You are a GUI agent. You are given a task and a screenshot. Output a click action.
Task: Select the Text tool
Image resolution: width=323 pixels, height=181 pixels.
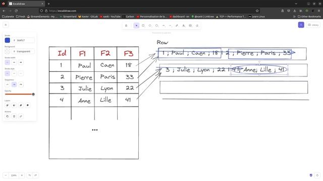pyautogui.click(x=184, y=26)
